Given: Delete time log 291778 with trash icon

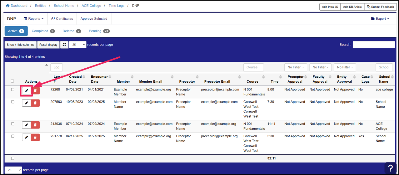Looking at the screenshot, I should tap(35, 137).
